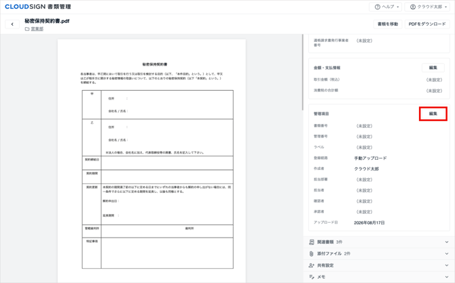Click the 取引金額(税込) unset value
The height and width of the screenshot is (283, 455).
tap(434, 80)
